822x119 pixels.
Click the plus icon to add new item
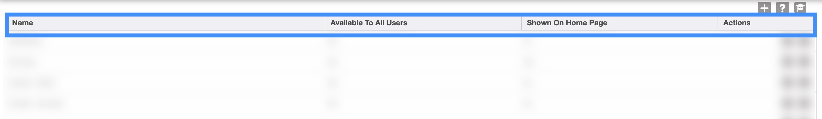pyautogui.click(x=764, y=8)
